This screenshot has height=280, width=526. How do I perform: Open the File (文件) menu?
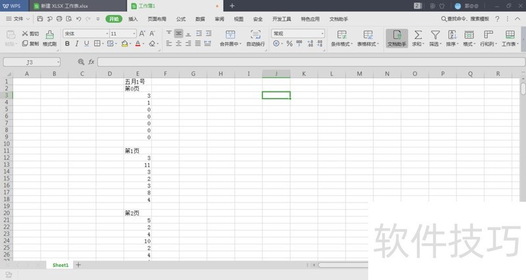(x=18, y=19)
